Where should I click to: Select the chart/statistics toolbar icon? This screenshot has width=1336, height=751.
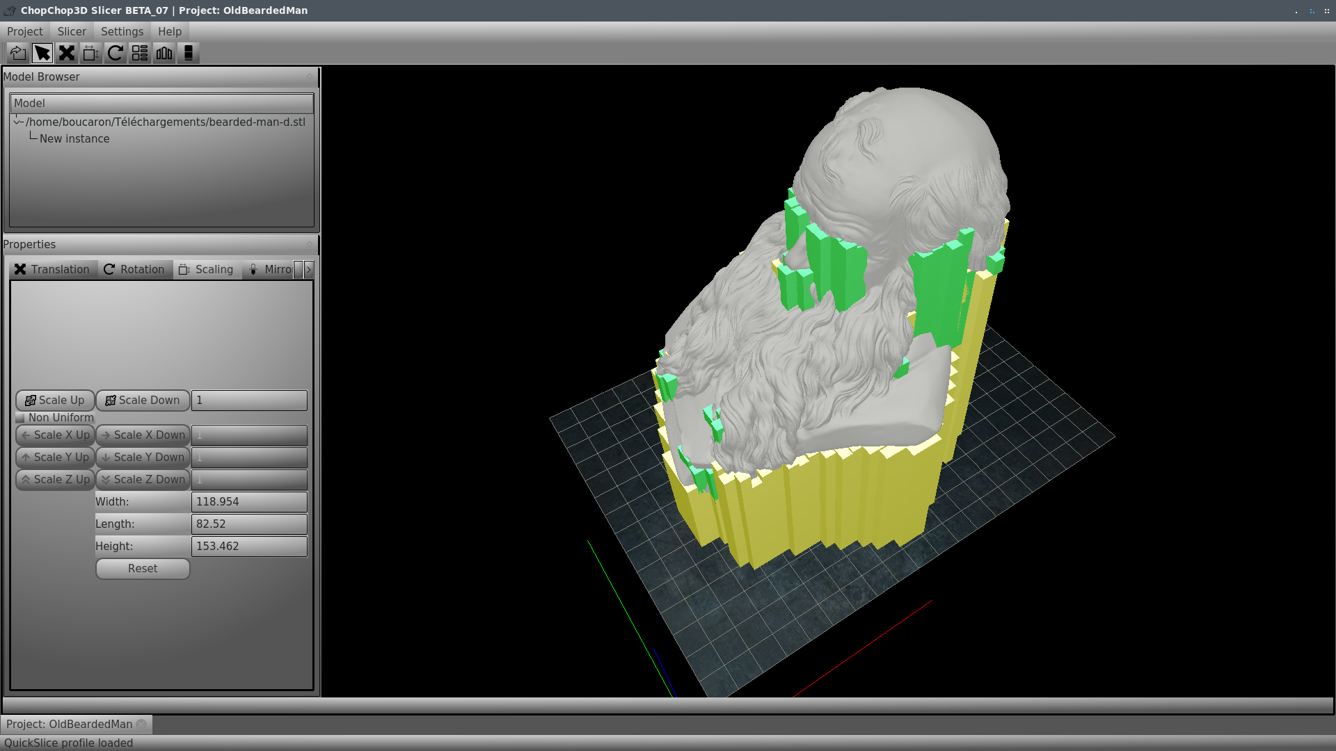coord(164,52)
